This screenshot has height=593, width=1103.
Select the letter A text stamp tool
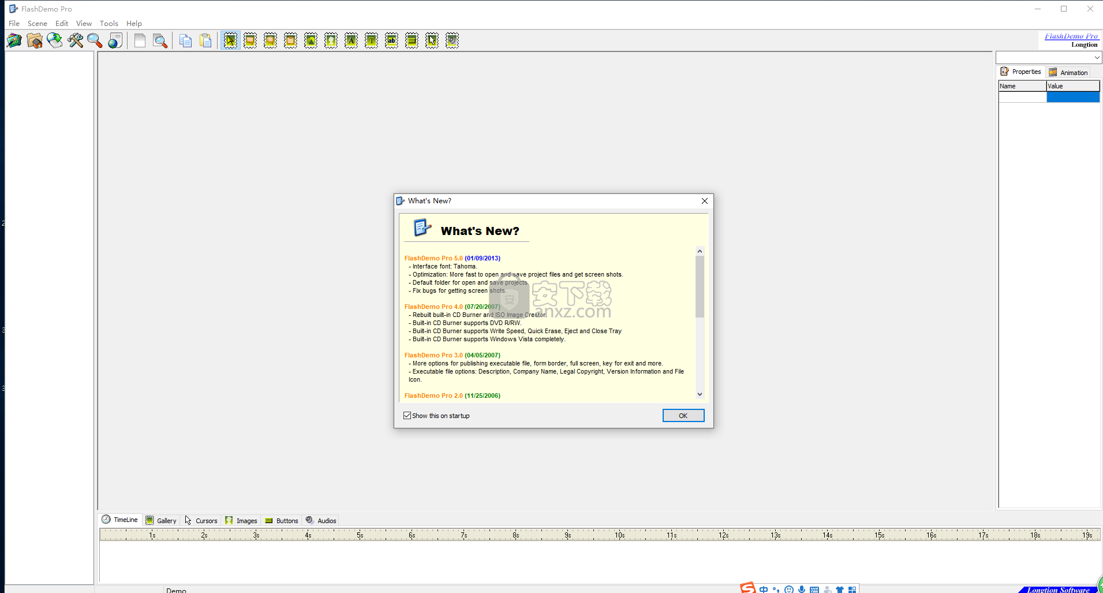[352, 40]
